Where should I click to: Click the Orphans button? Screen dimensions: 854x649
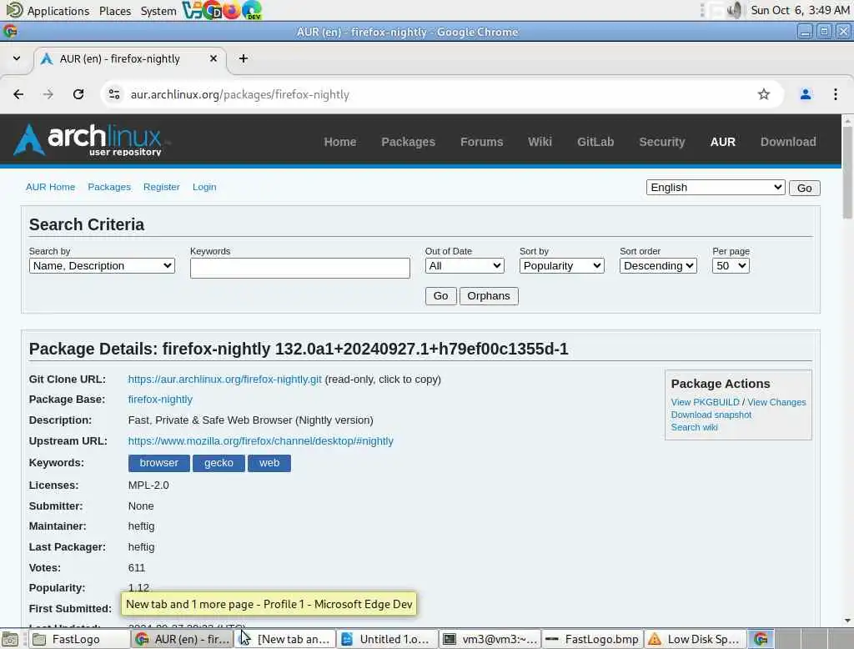pyautogui.click(x=489, y=296)
